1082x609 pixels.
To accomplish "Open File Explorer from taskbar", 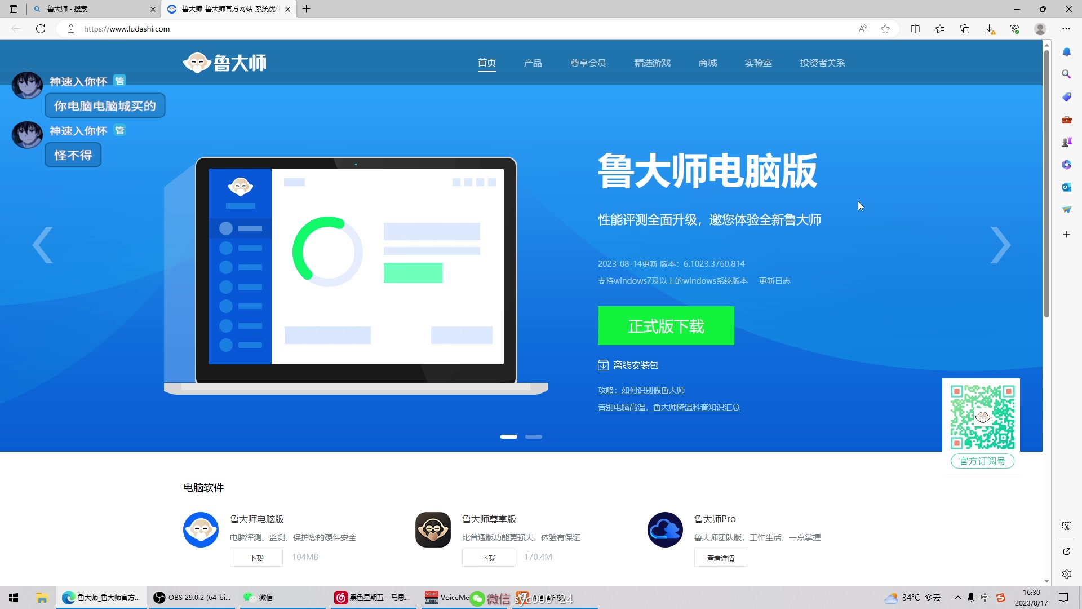I will coord(42,598).
